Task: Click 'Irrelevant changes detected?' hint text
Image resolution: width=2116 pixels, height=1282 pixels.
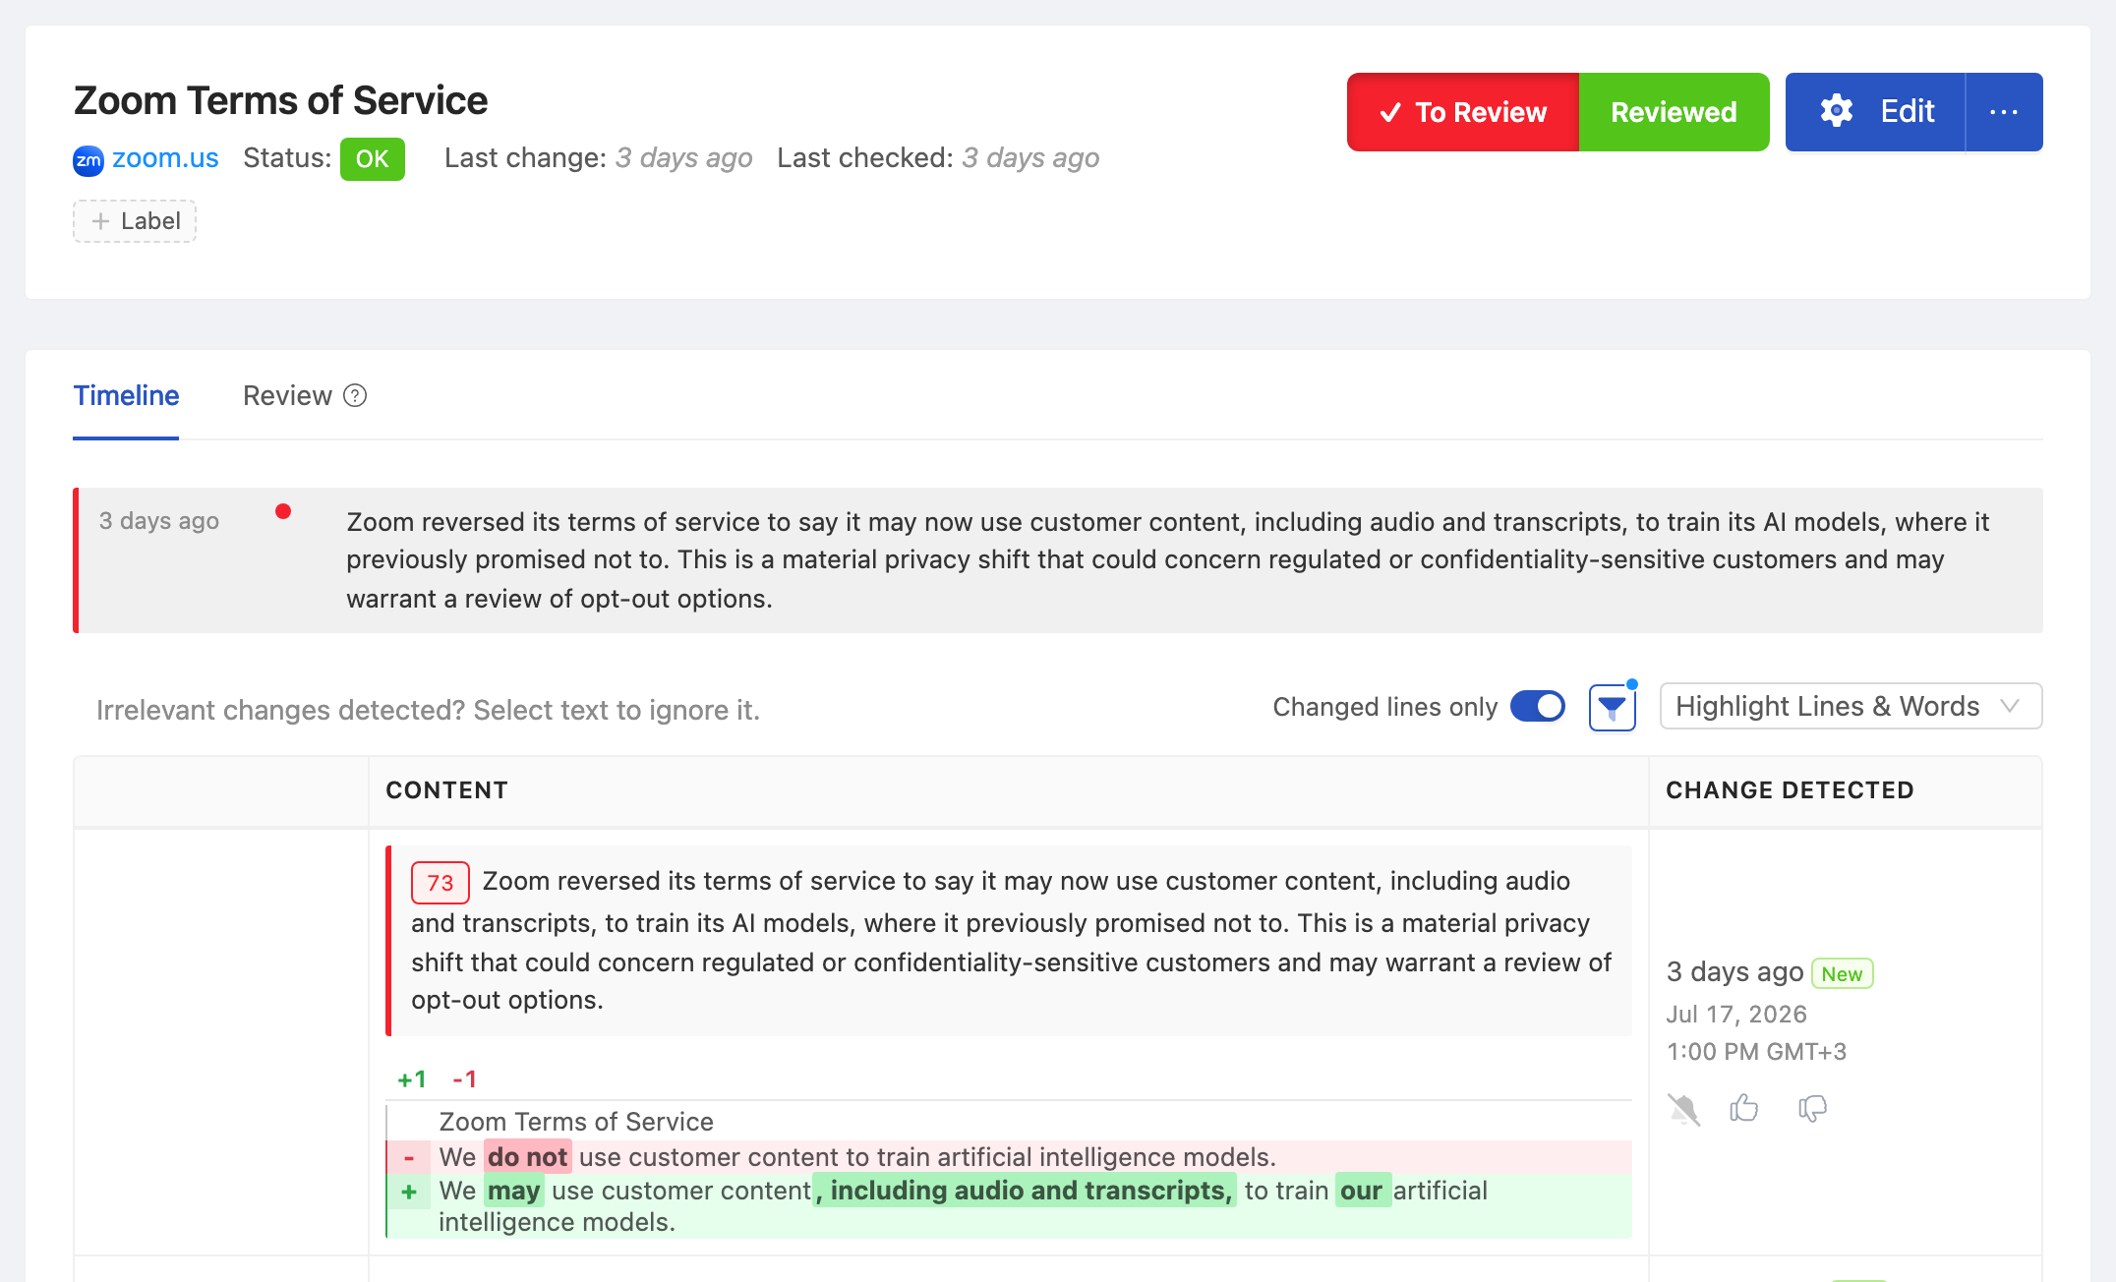Action: click(428, 710)
